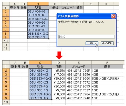Viewport: 126px width, 106px height.
Task: Click cell D3U1066-1G in upper sheet
Action: tap(38, 11)
